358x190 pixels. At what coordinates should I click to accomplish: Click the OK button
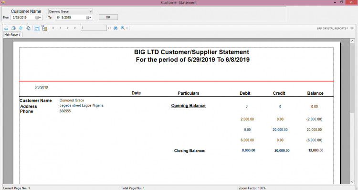pos(108,17)
